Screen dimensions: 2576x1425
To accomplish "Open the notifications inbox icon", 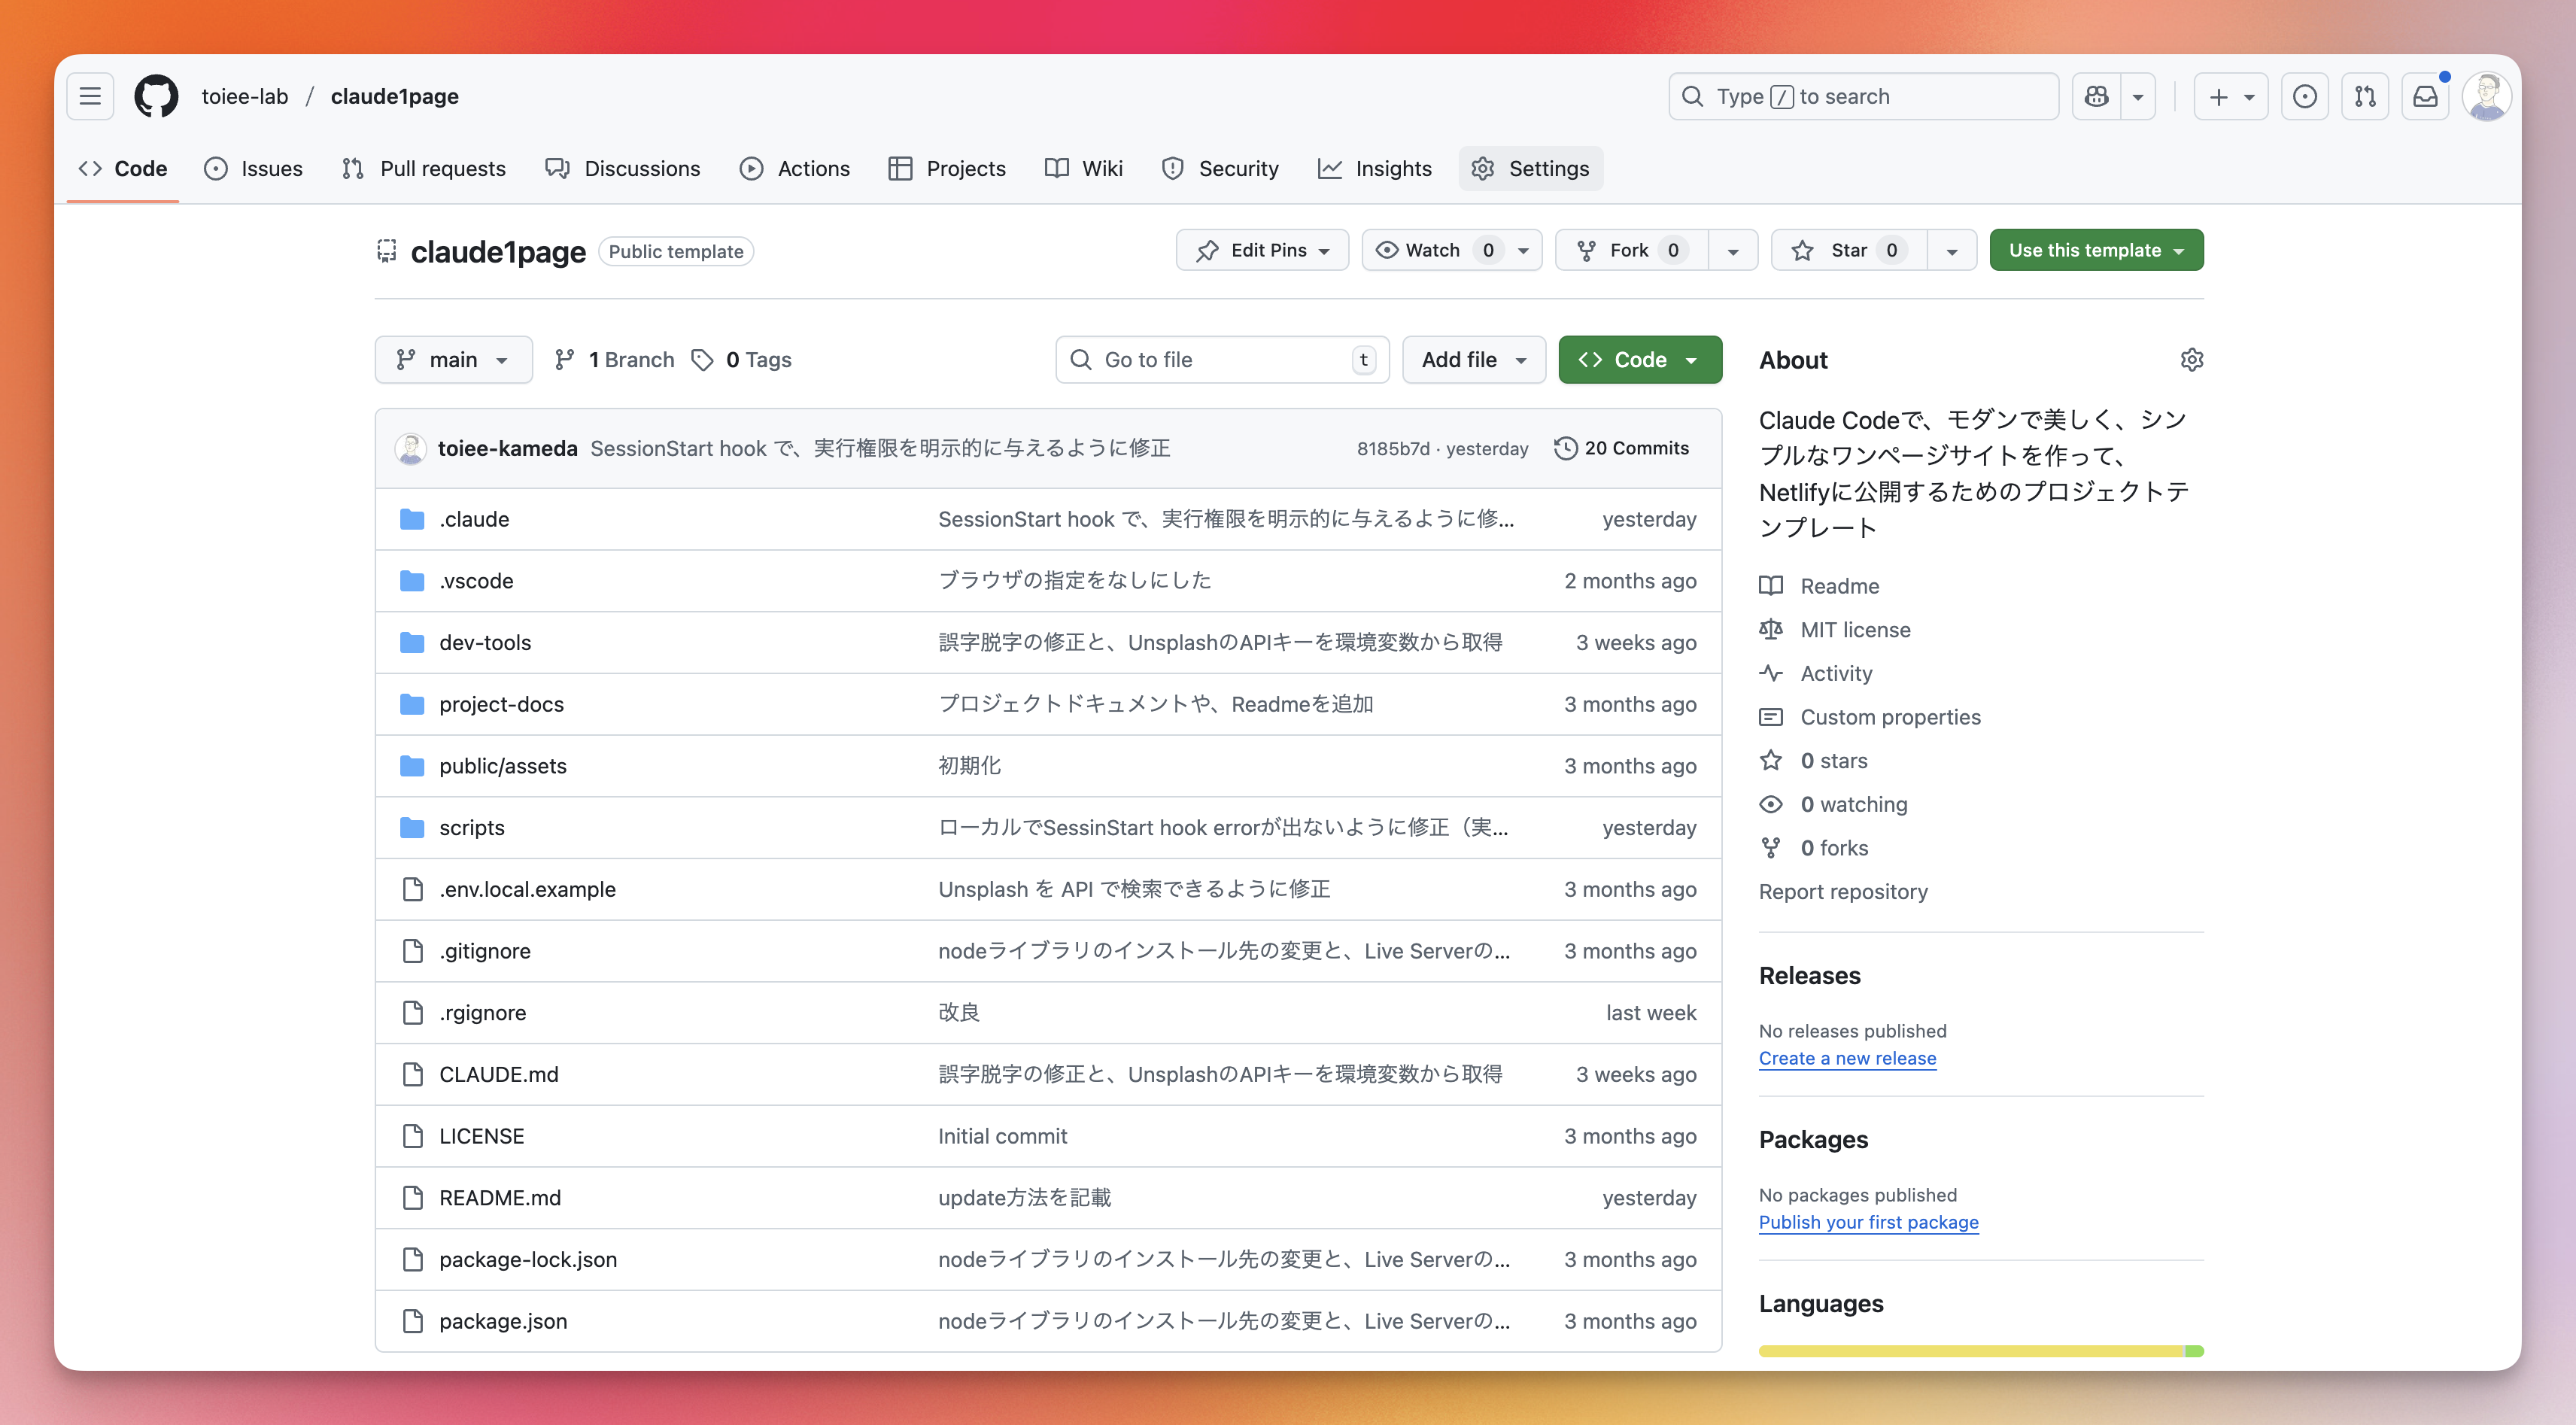I will [2425, 96].
